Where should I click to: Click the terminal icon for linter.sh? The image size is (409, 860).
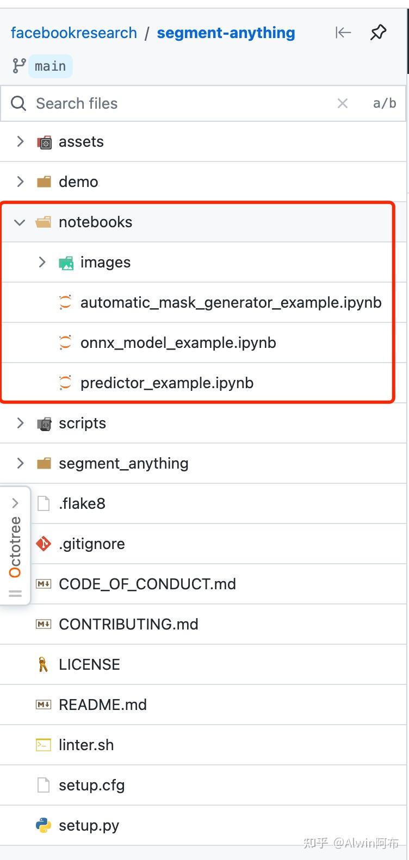(44, 745)
